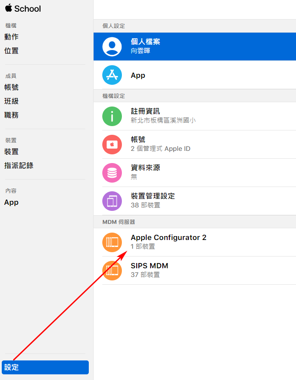
Task: Click the green info icon for 註冊資訊
Action: (112, 117)
